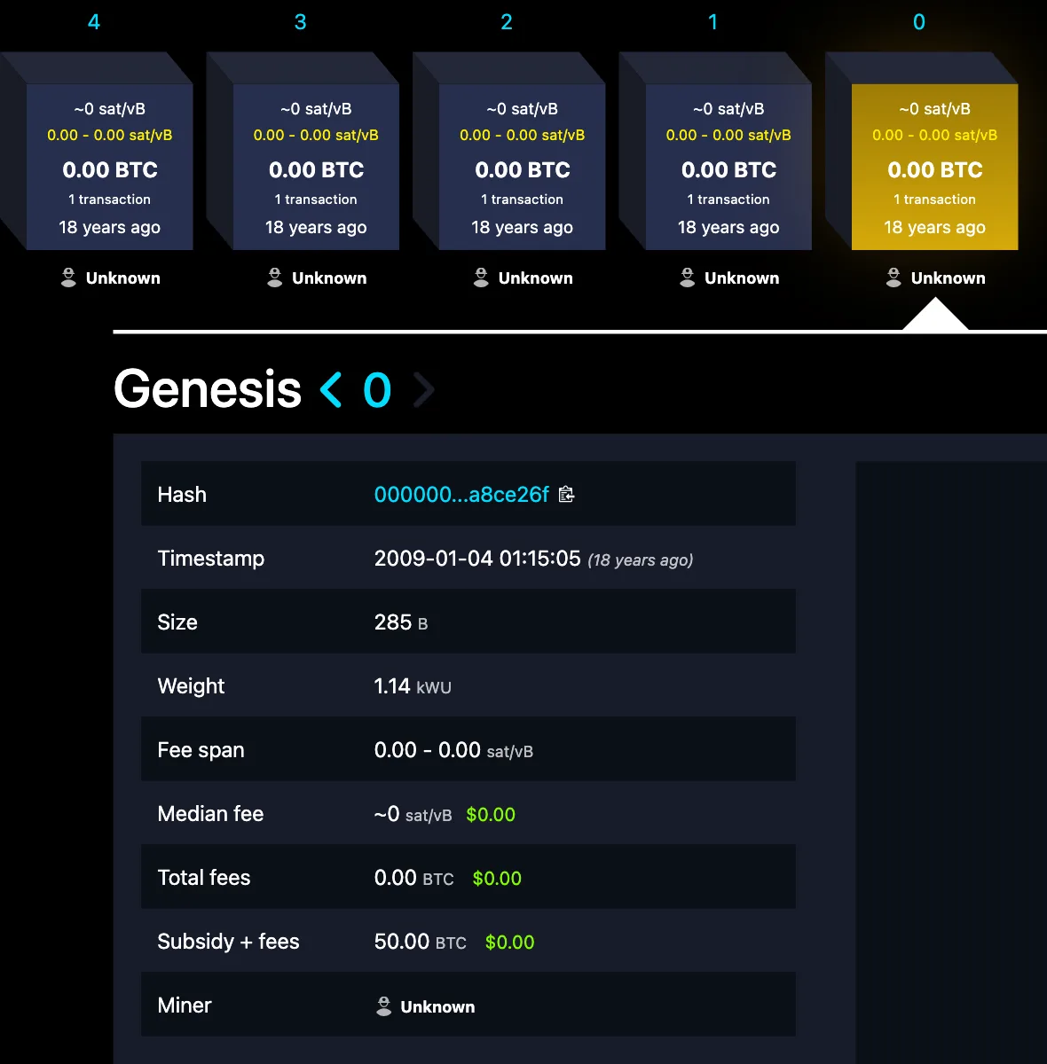Click the miner icon in the Miner row
This screenshot has height=1064, width=1047.
coord(383,1005)
